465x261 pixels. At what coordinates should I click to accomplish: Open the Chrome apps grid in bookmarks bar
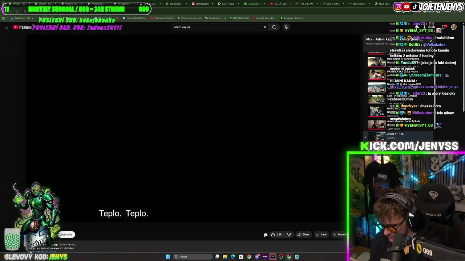(4, 18)
